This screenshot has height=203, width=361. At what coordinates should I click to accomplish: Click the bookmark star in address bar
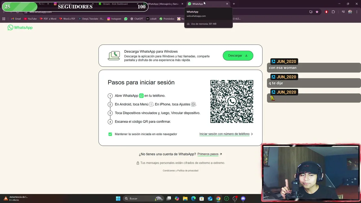tap(317, 12)
